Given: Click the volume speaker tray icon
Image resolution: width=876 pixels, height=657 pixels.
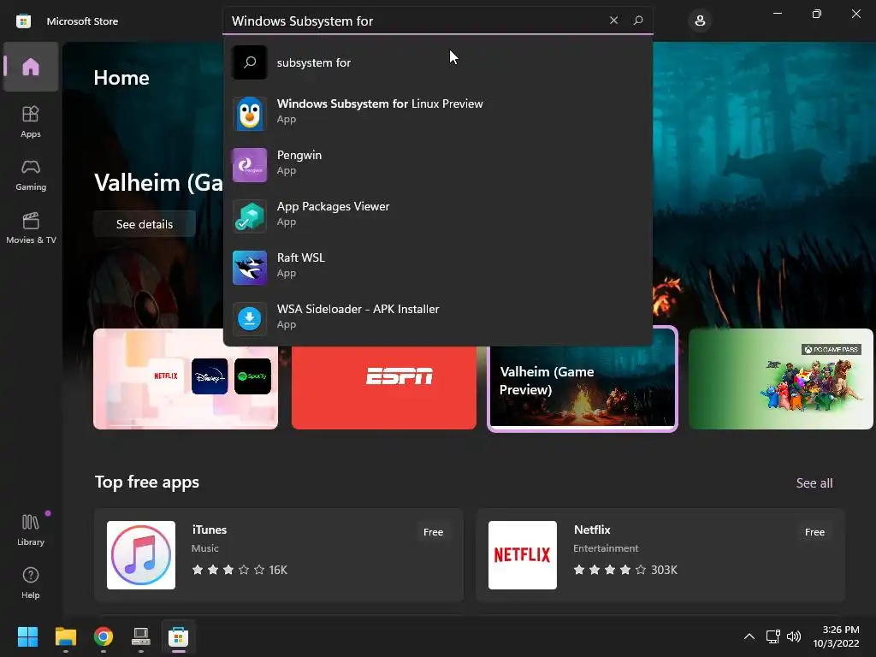Looking at the screenshot, I should pos(794,636).
